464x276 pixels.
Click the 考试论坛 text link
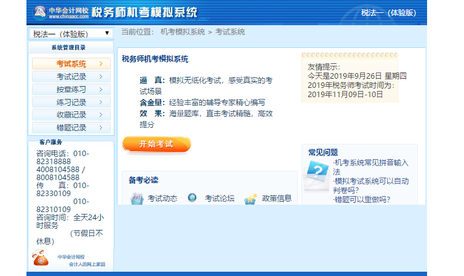(x=220, y=199)
